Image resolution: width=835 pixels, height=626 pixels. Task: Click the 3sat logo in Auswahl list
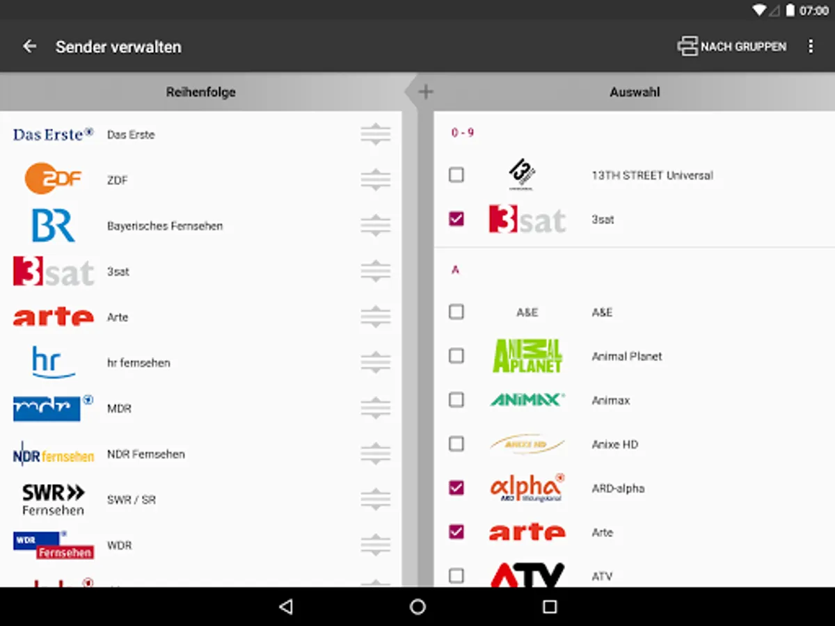tap(527, 219)
